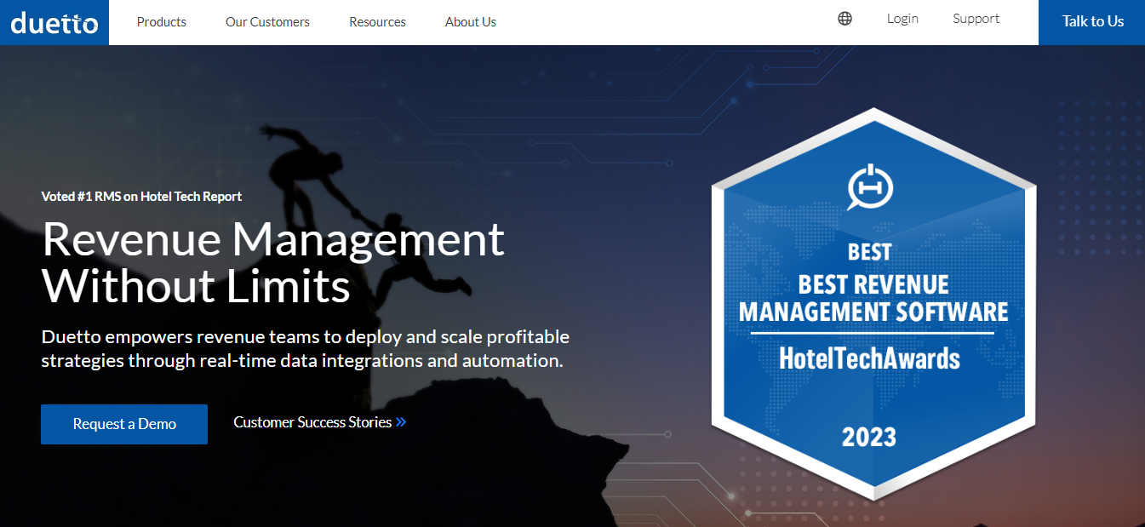Click the Duetto tagline paragraph about revenue teams
Image resolution: width=1145 pixels, height=527 pixels.
tap(305, 348)
